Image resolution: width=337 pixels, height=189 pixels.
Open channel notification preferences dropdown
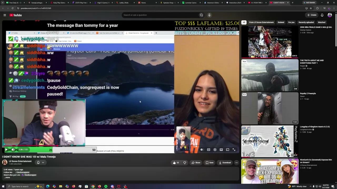[41, 162]
